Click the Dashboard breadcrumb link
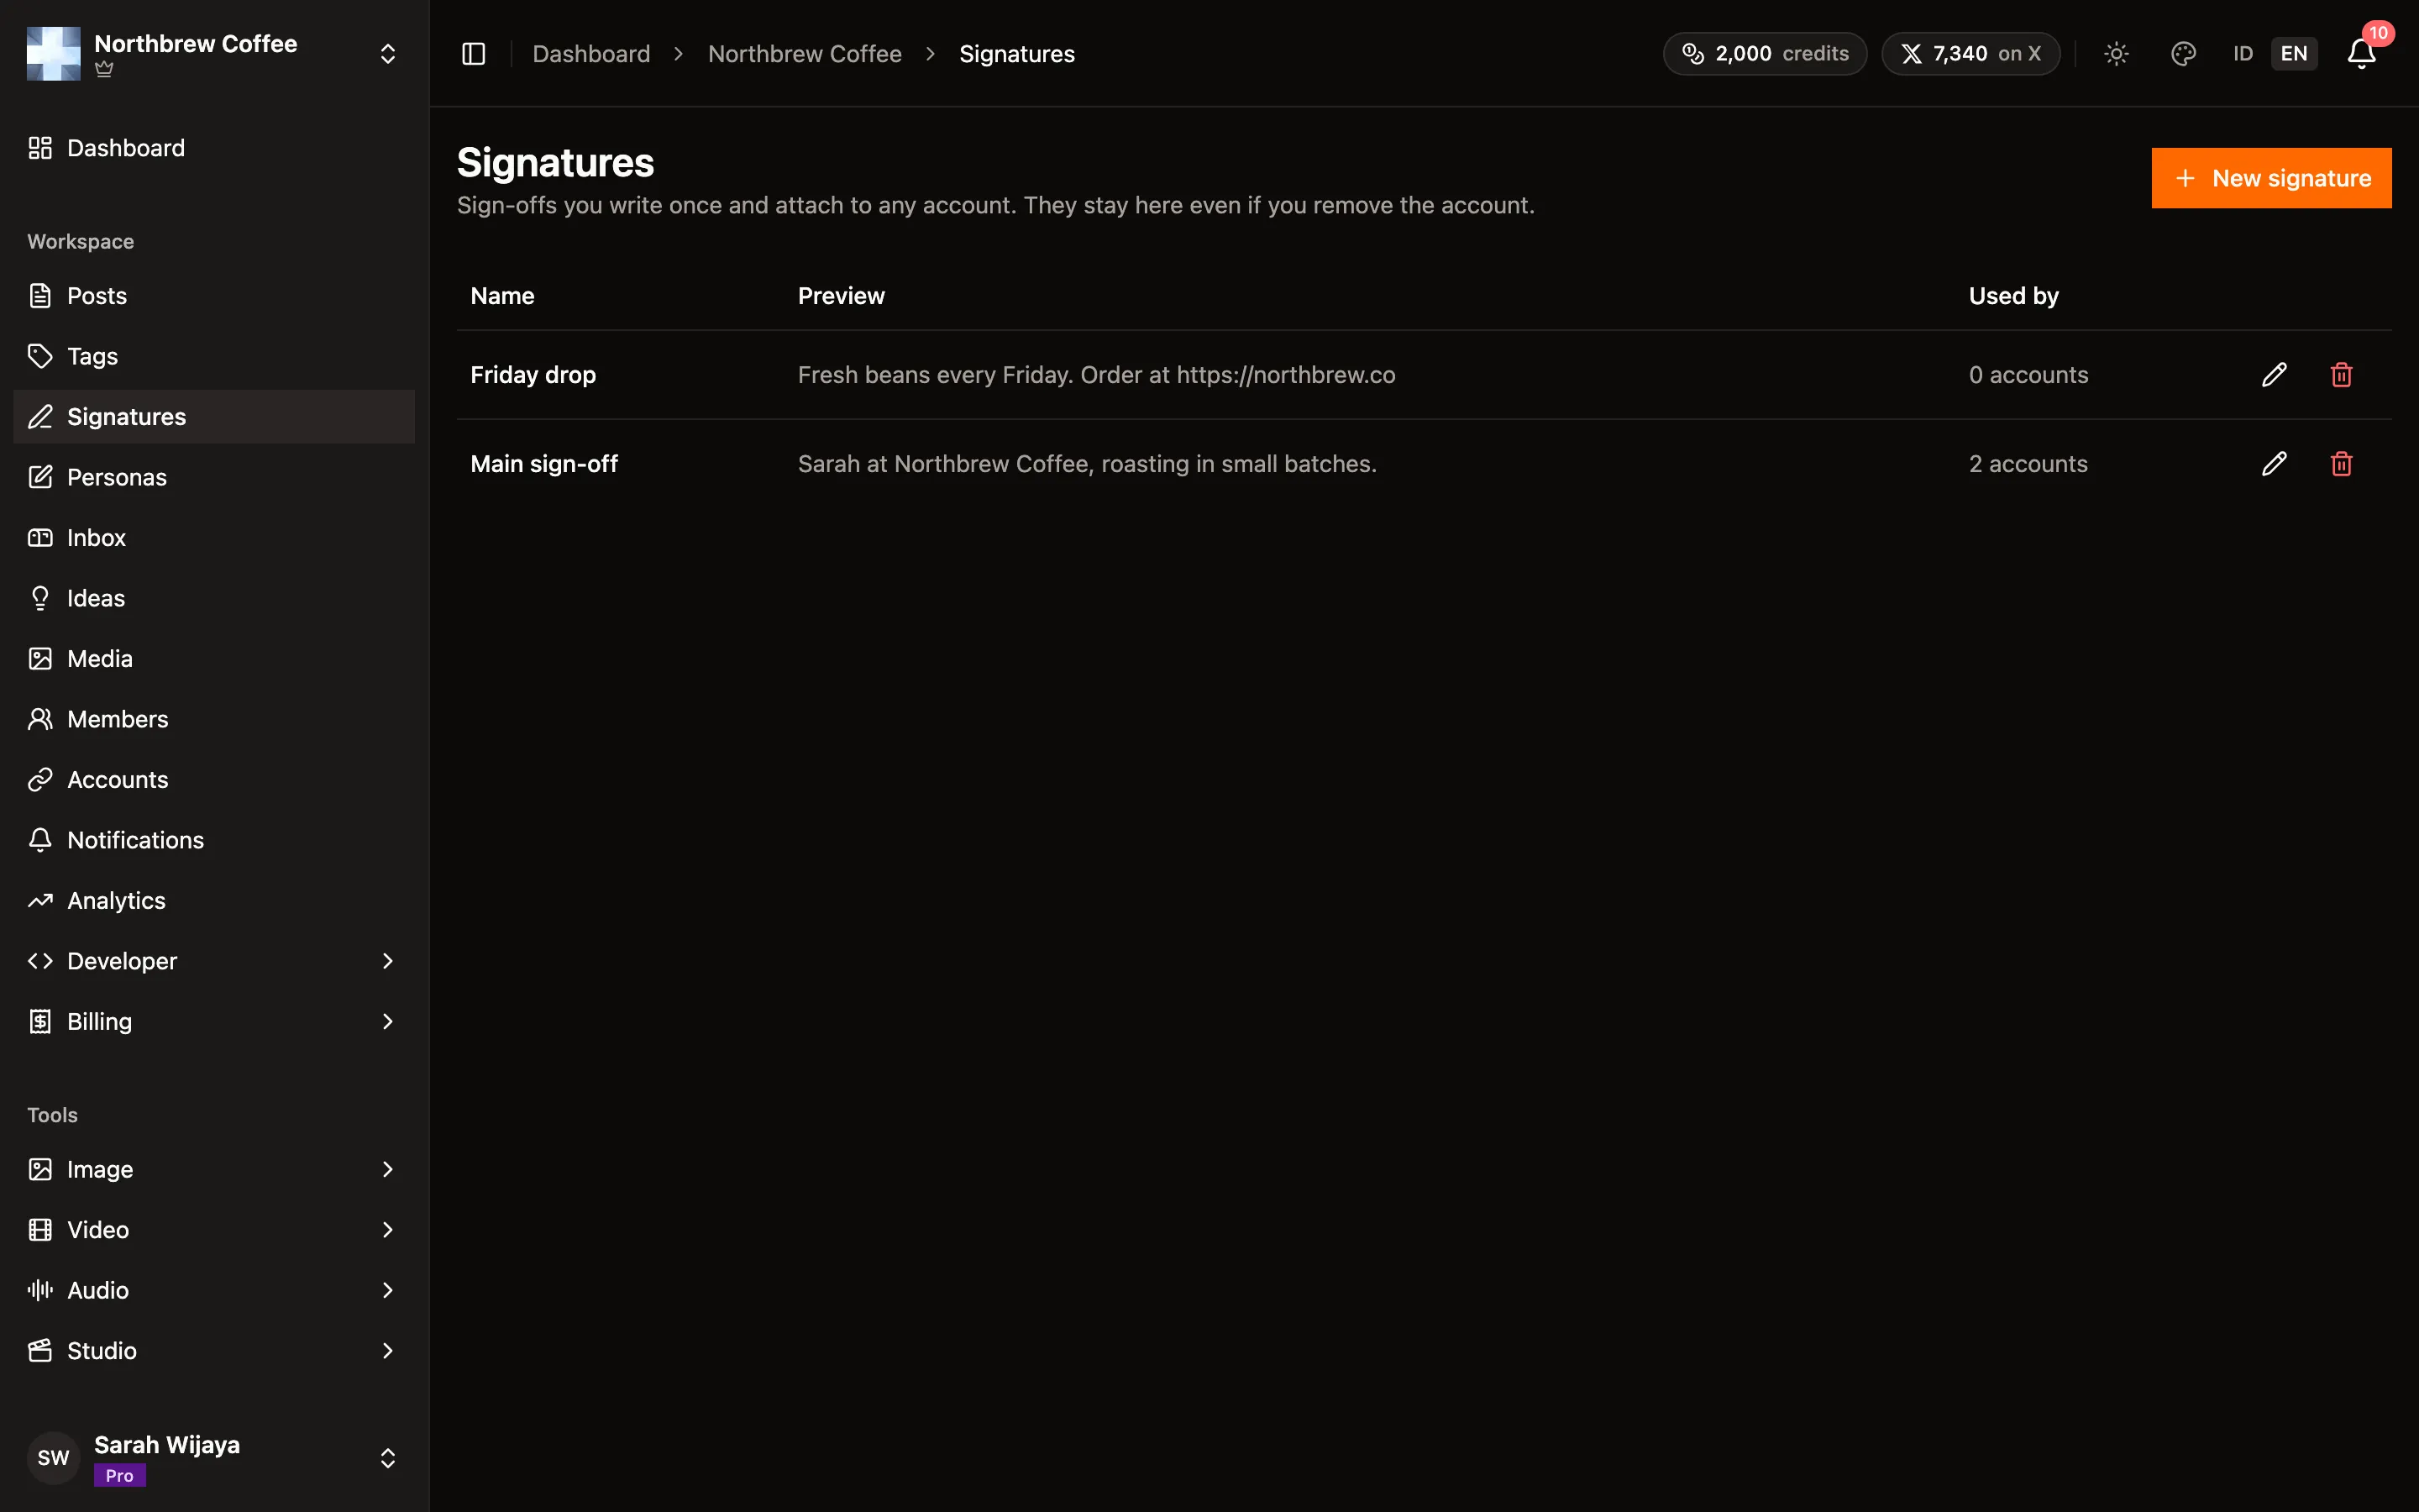The height and width of the screenshot is (1512, 2419). [x=590, y=54]
